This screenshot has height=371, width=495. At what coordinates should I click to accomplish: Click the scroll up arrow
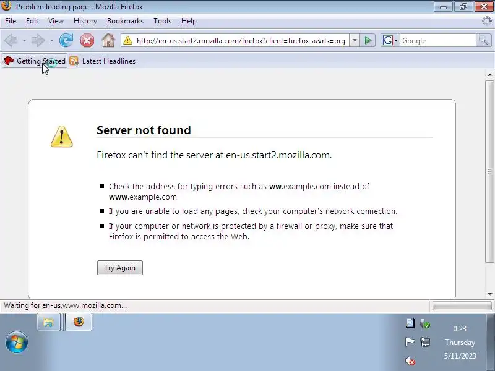point(489,75)
